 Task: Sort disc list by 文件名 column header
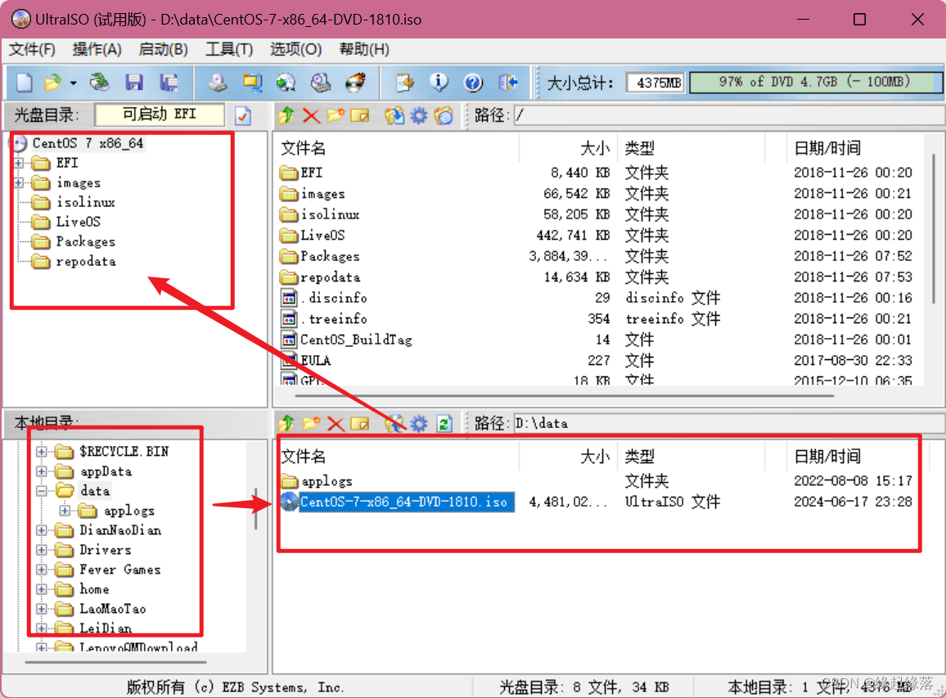(397, 148)
